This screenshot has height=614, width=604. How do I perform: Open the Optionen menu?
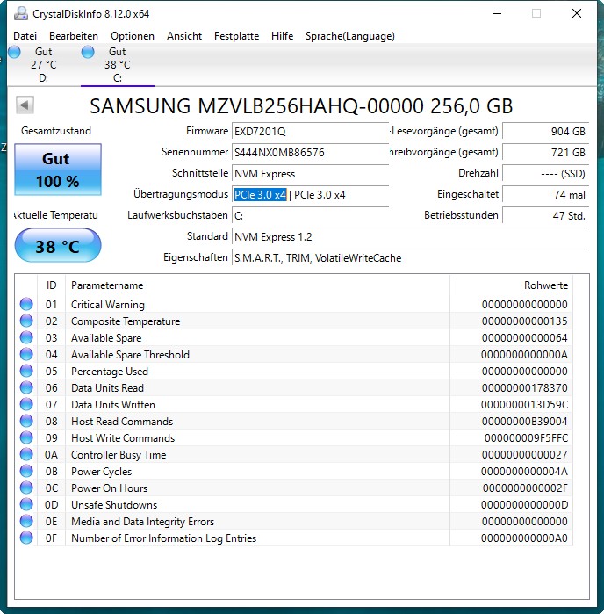point(133,36)
